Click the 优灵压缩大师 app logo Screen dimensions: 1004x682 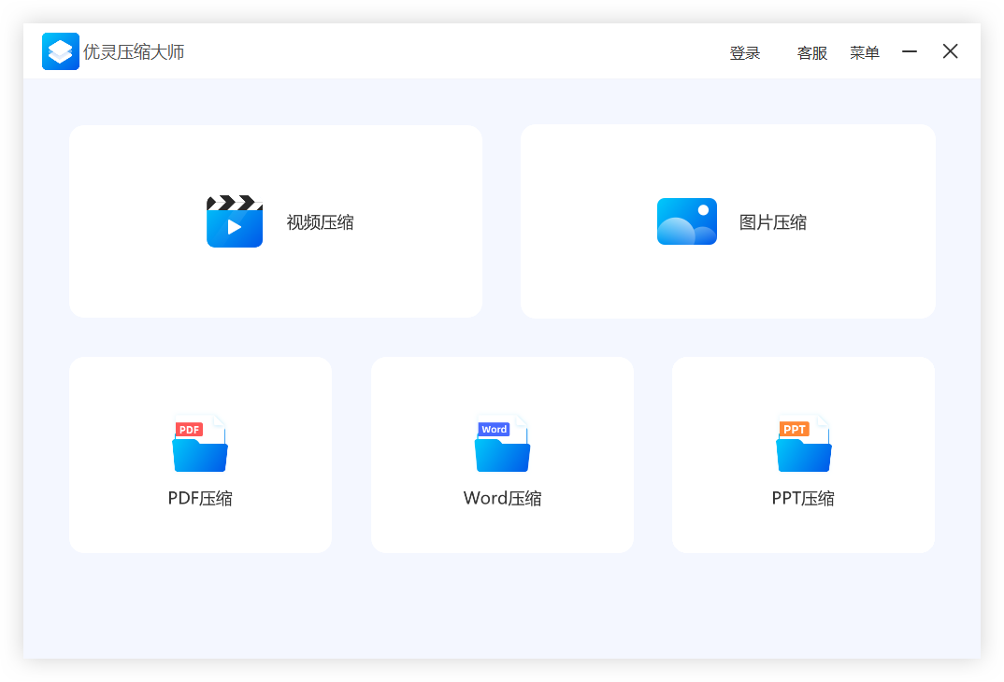point(61,52)
